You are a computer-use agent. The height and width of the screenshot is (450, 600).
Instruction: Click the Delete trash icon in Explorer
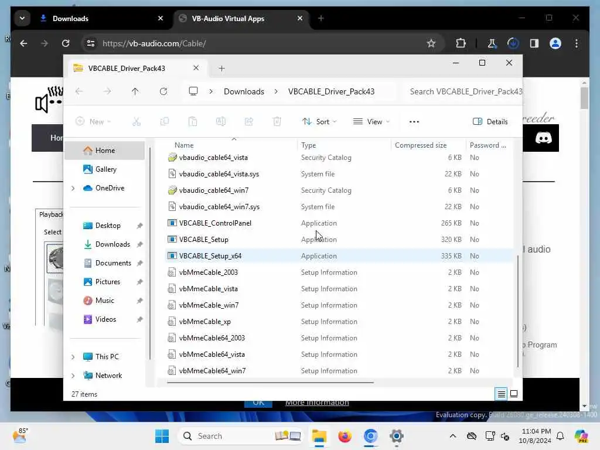pyautogui.click(x=277, y=122)
